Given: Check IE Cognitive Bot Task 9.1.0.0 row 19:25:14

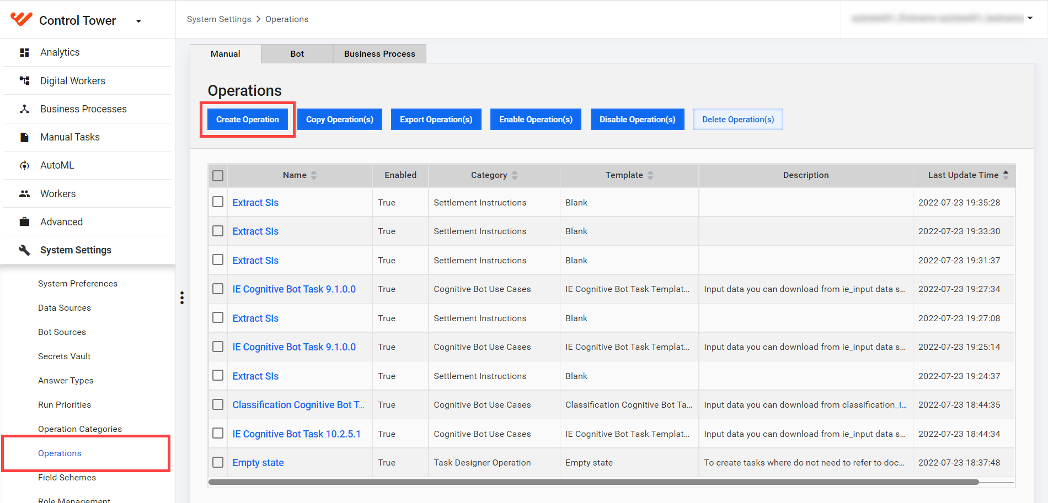Looking at the screenshot, I should pos(218,347).
